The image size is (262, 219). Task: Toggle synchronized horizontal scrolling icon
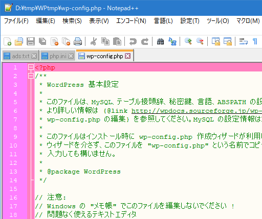coord(228,41)
